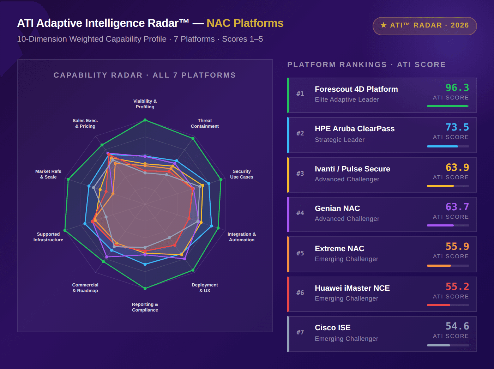Image resolution: width=494 pixels, height=369 pixels.
Task: Click the #6 rank number
Action: [x=300, y=293]
